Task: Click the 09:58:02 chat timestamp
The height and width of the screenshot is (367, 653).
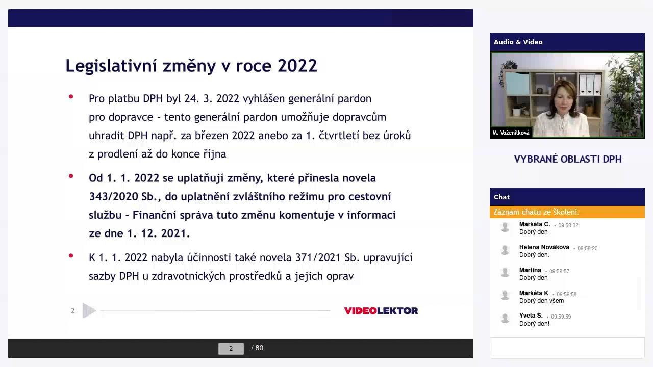Action: point(568,225)
